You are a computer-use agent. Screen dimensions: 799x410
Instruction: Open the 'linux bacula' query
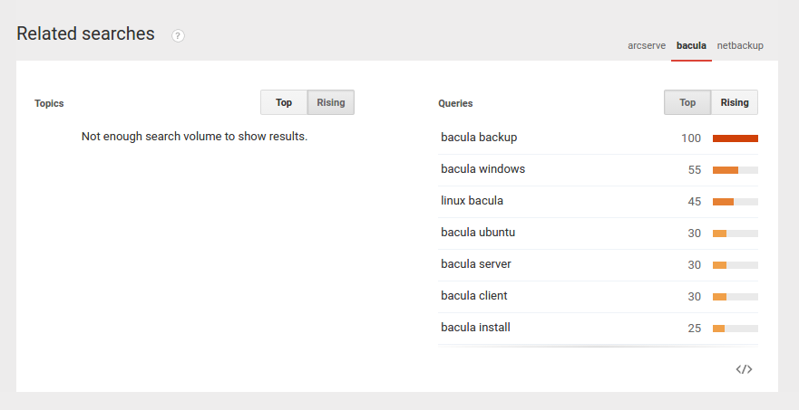click(x=472, y=200)
